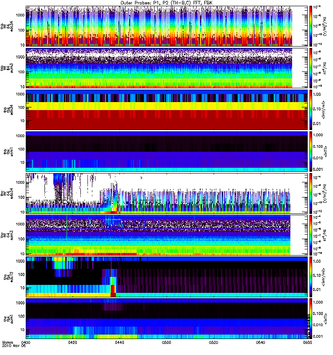Image resolution: width=333 pixels, height=355 pixels.
Task: Click the color bar beside the thb scm3 FFT panel
Action: [311, 68]
